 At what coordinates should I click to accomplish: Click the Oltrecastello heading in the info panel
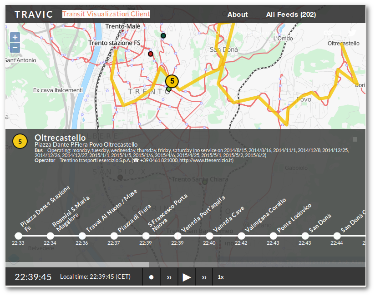[60, 138]
